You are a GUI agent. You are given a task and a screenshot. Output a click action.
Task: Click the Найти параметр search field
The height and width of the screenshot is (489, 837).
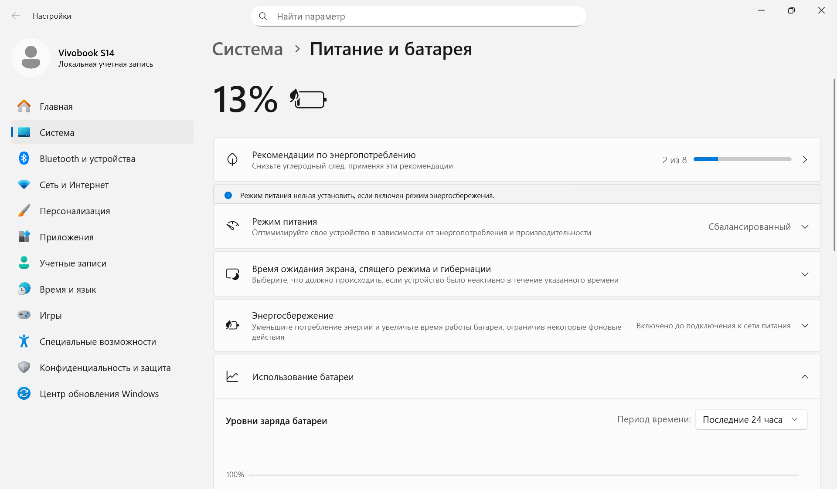coord(418,17)
